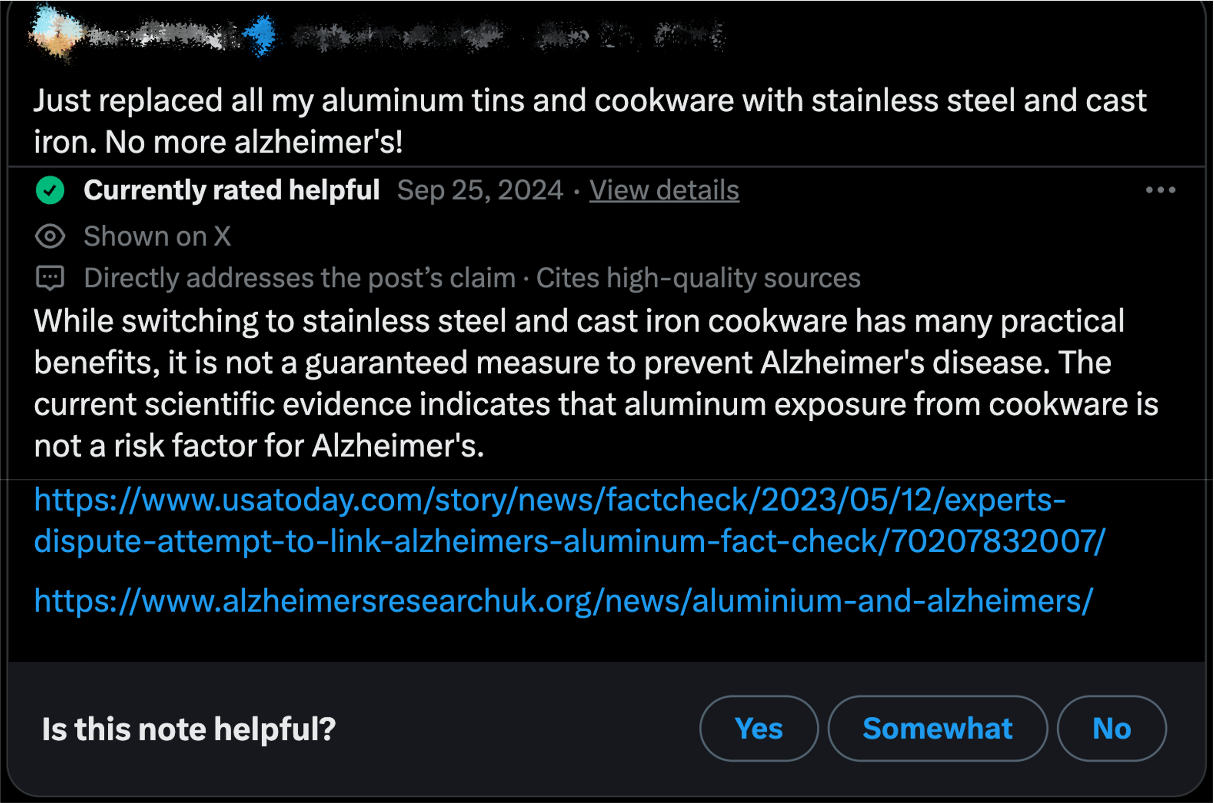This screenshot has width=1214, height=803.
Task: Open the Alzheimer's Research UK link
Action: (563, 601)
